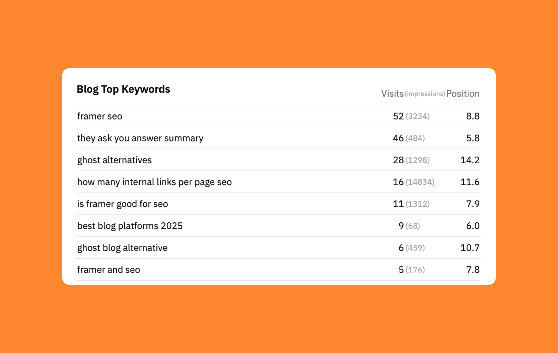Click the Position column header
Image resolution: width=558 pixels, height=353 pixels.
click(x=463, y=94)
